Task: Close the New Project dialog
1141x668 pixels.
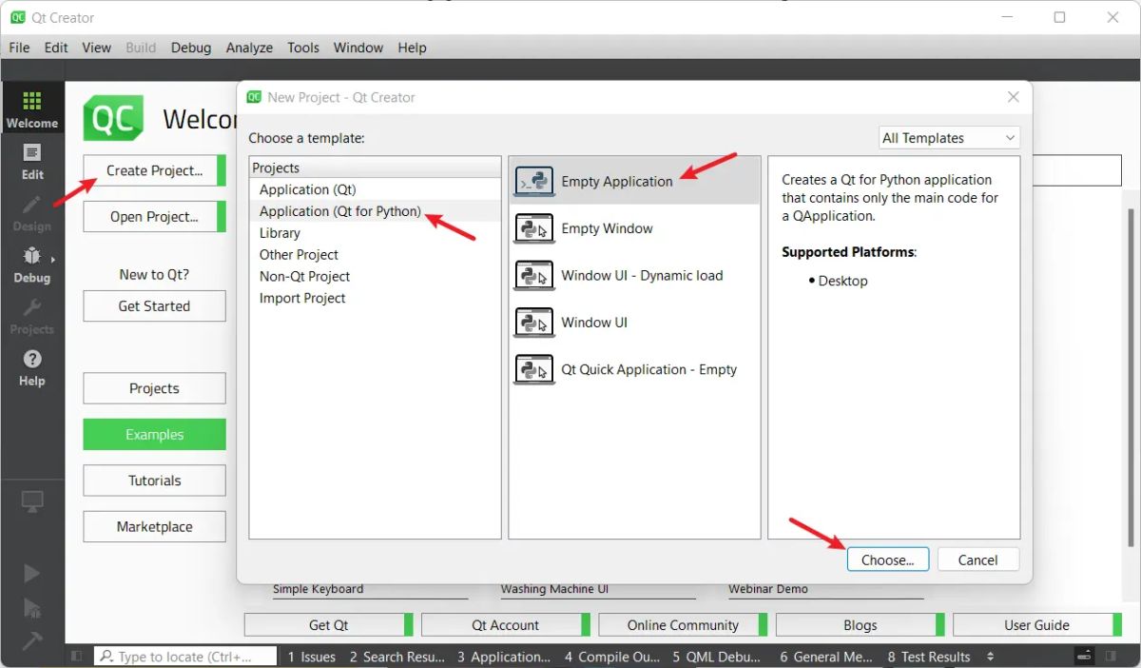Action: click(1014, 97)
